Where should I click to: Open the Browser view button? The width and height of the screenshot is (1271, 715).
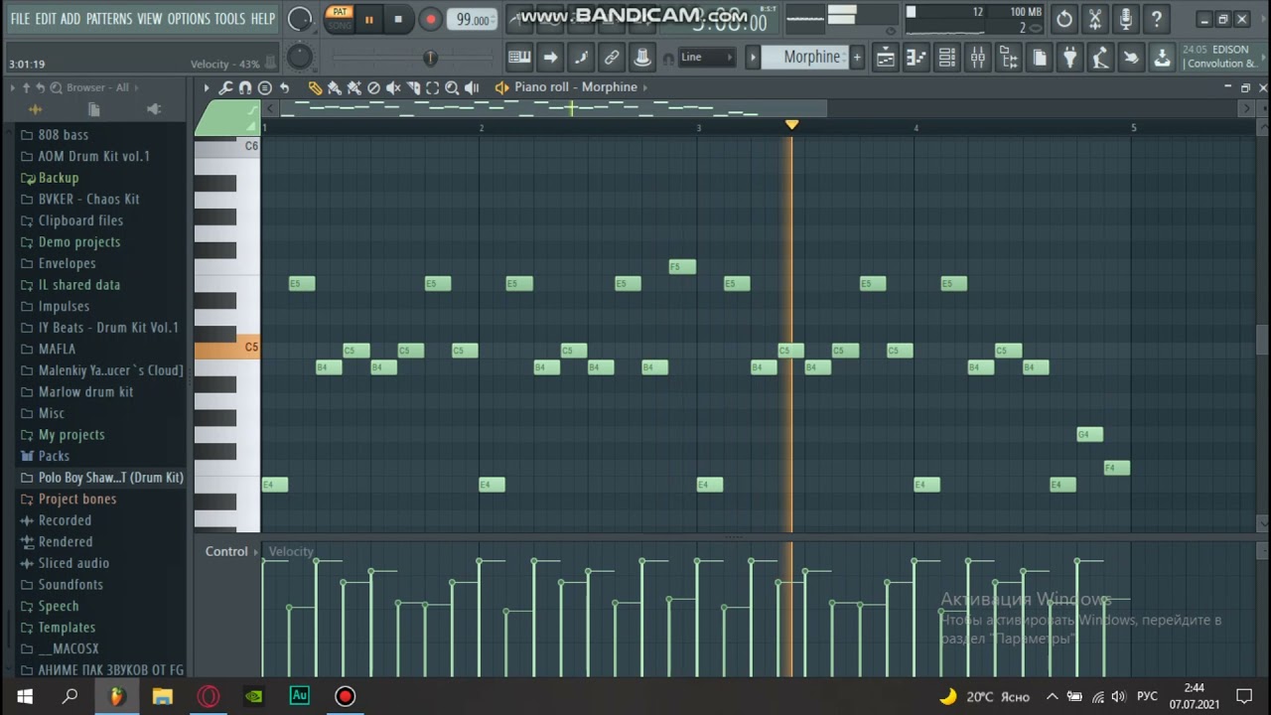[1008, 58]
